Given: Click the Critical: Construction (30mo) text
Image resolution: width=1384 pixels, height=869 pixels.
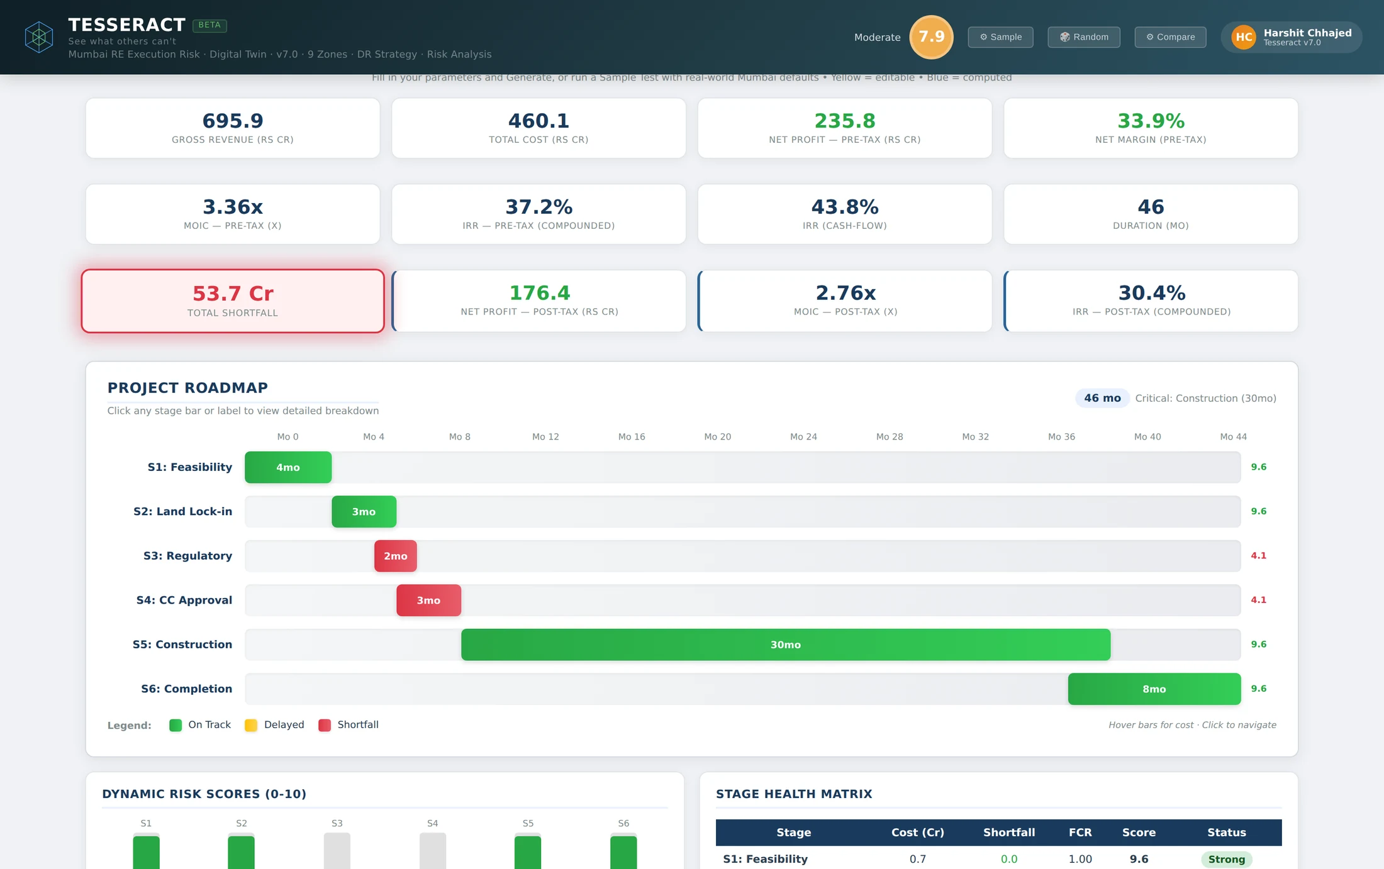Looking at the screenshot, I should tap(1205, 398).
